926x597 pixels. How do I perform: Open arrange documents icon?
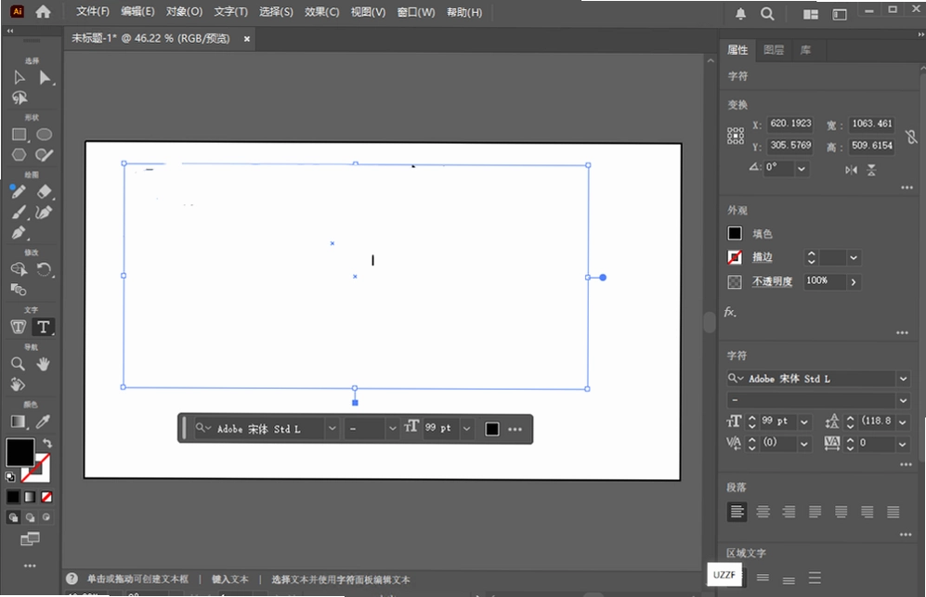[x=811, y=15]
